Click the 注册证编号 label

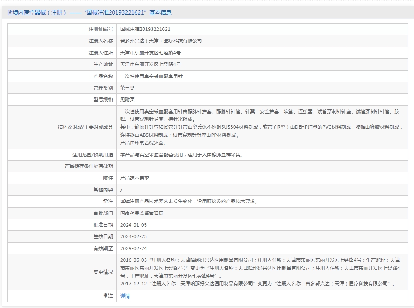[x=100, y=29]
